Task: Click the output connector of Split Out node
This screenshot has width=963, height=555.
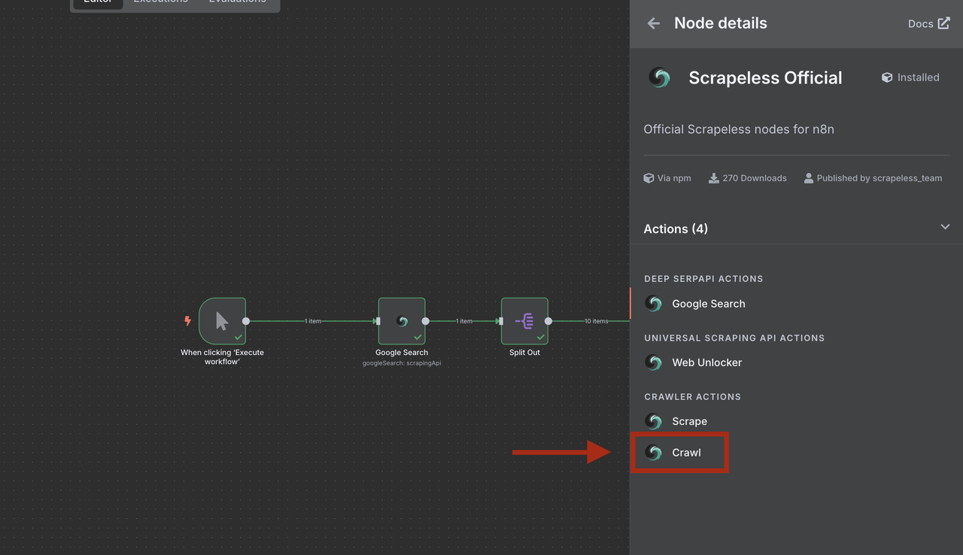Action: coord(548,321)
